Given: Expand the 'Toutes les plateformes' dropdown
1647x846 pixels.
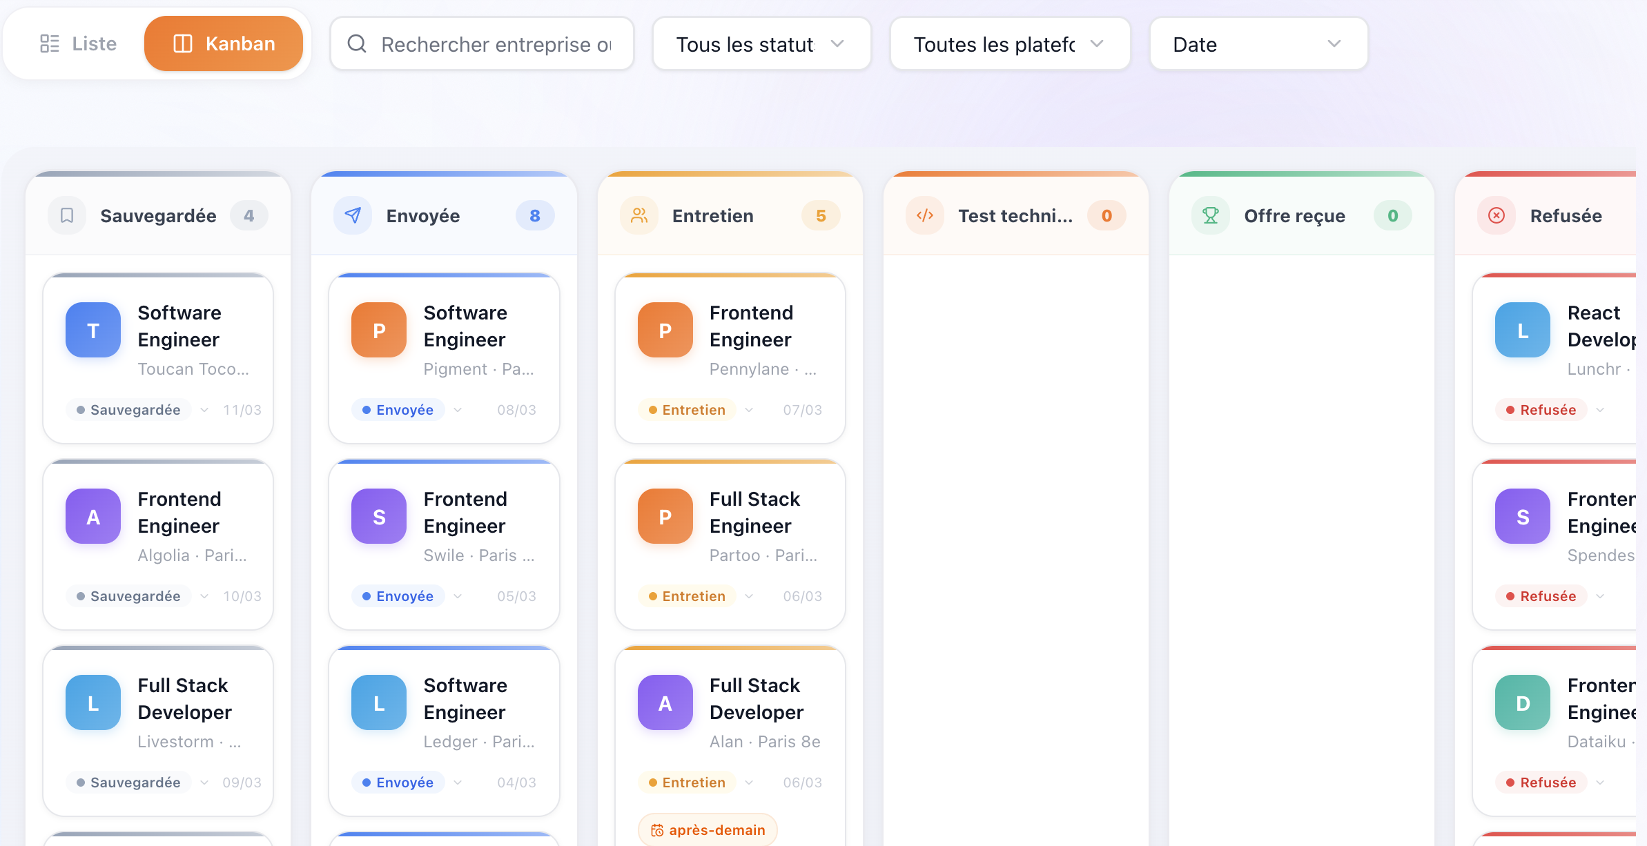Looking at the screenshot, I should click(x=1010, y=44).
